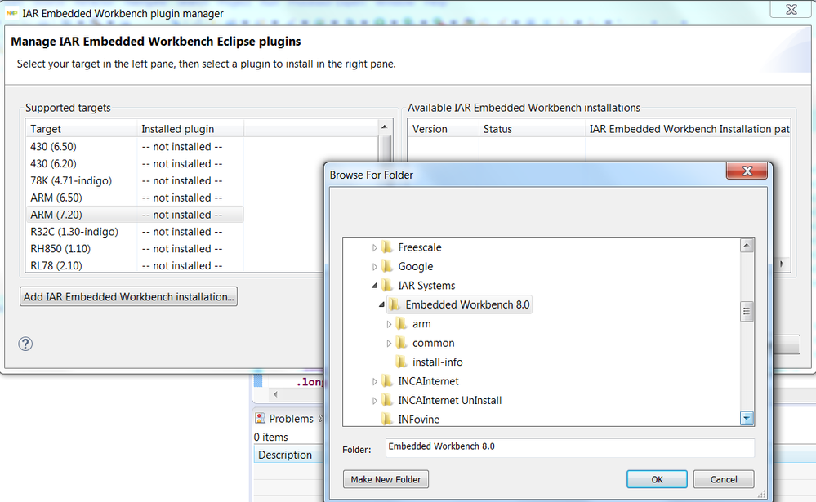Select target RH850 (1.10)
This screenshot has width=816, height=502.
pyautogui.click(x=60, y=249)
